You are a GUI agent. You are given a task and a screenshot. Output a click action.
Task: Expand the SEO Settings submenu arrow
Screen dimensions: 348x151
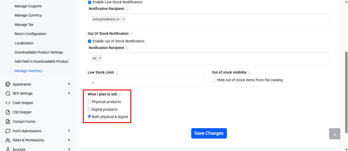click(x=69, y=93)
